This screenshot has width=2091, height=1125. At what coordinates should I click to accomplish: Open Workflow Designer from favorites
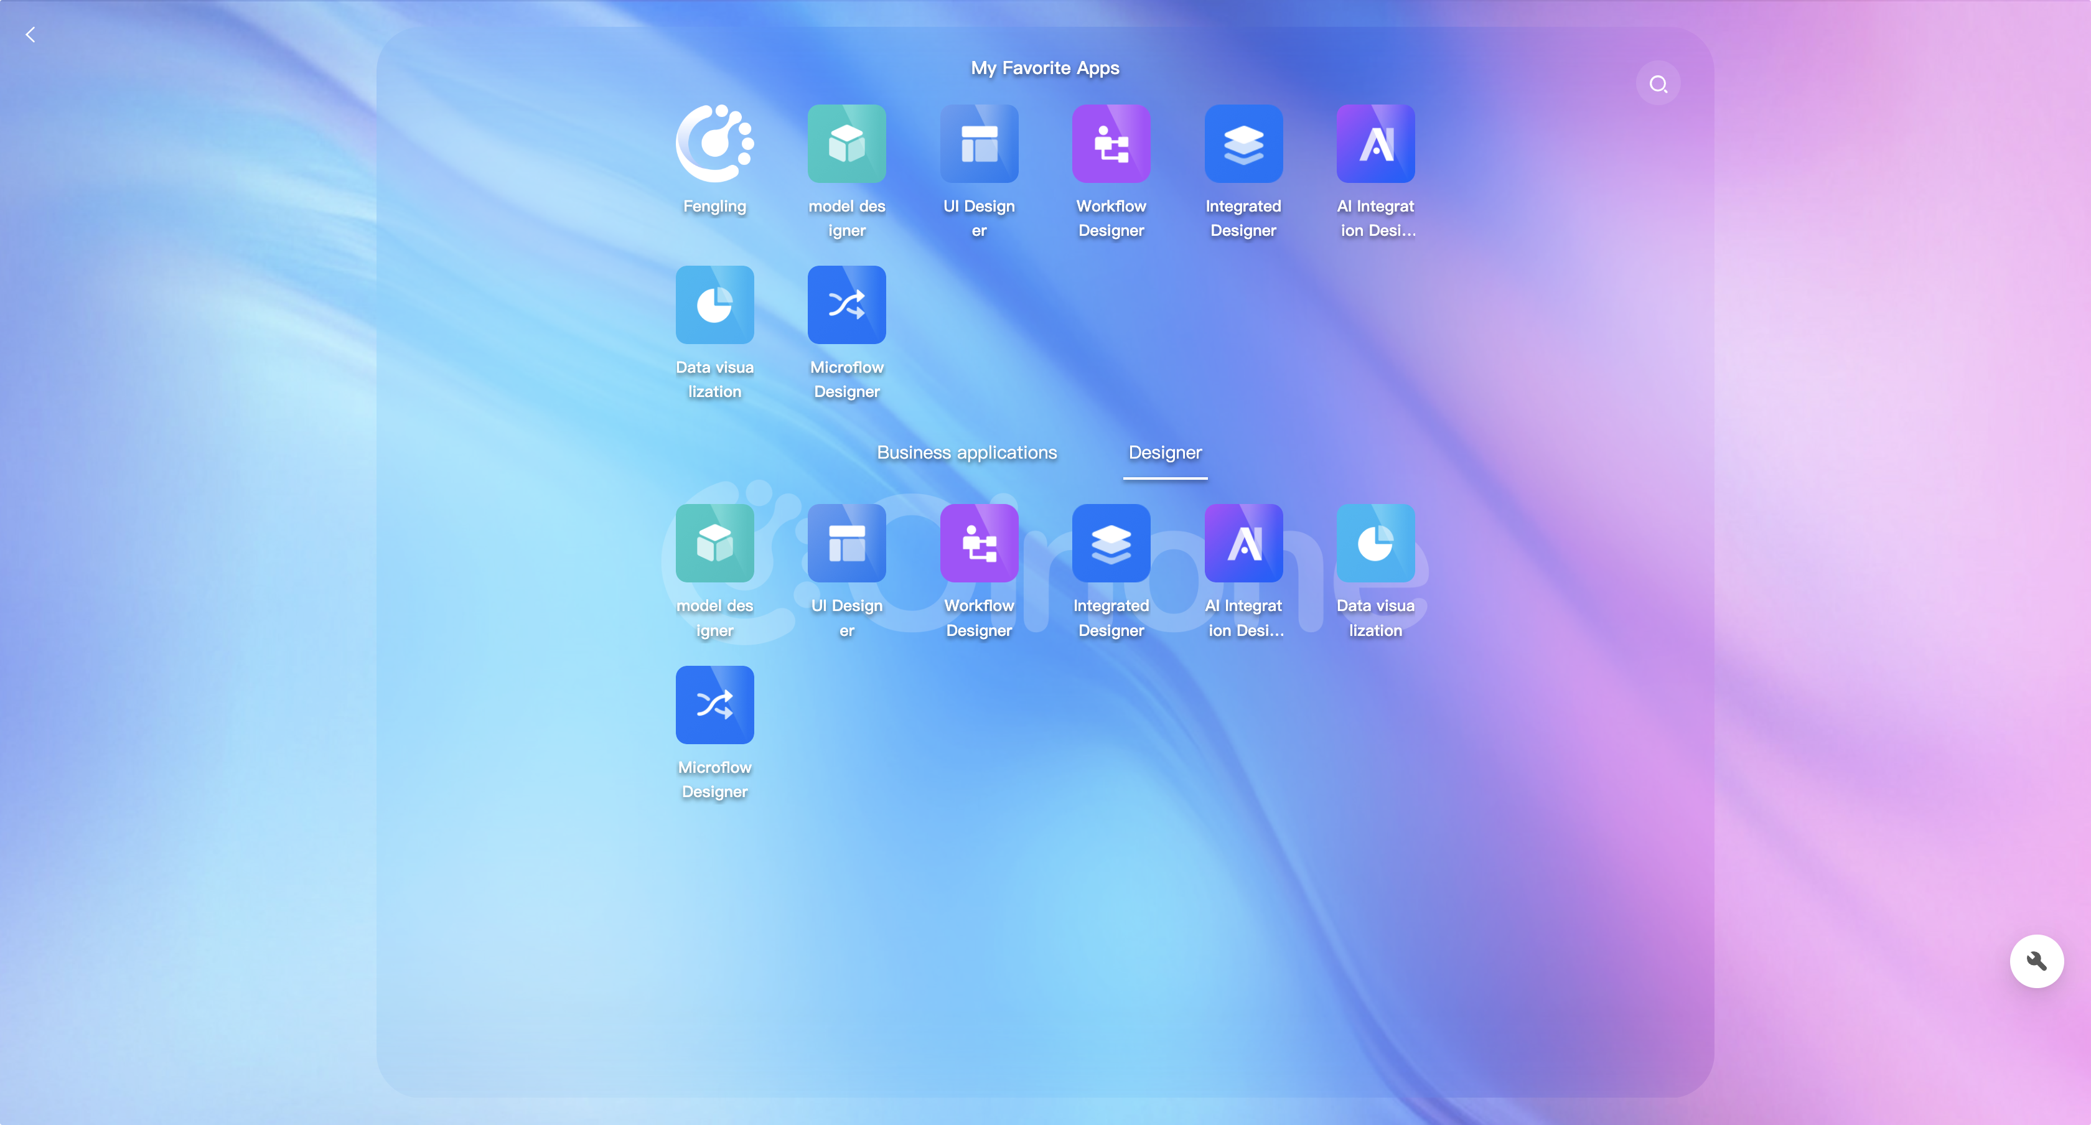pos(1110,144)
